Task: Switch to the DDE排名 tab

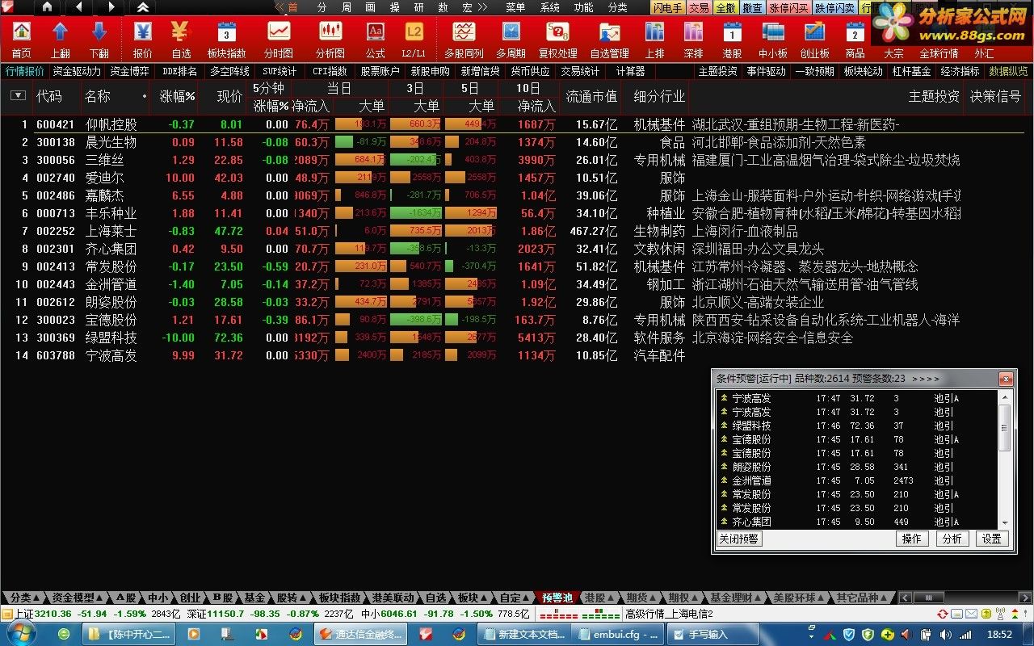Action: click(x=179, y=71)
